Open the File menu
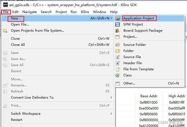The height and width of the screenshot is (127, 187). point(6,12)
